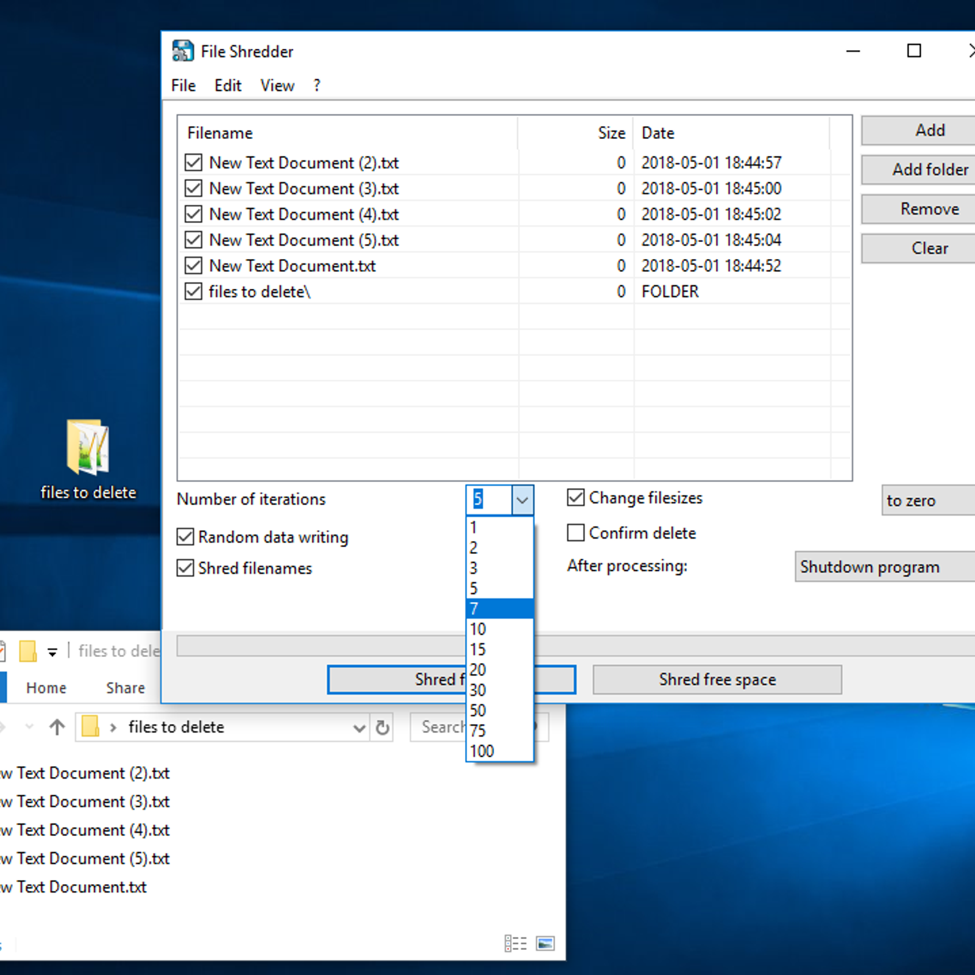This screenshot has height=975, width=975.
Task: Click the folder icon in Explorer title bar
Action: click(27, 651)
